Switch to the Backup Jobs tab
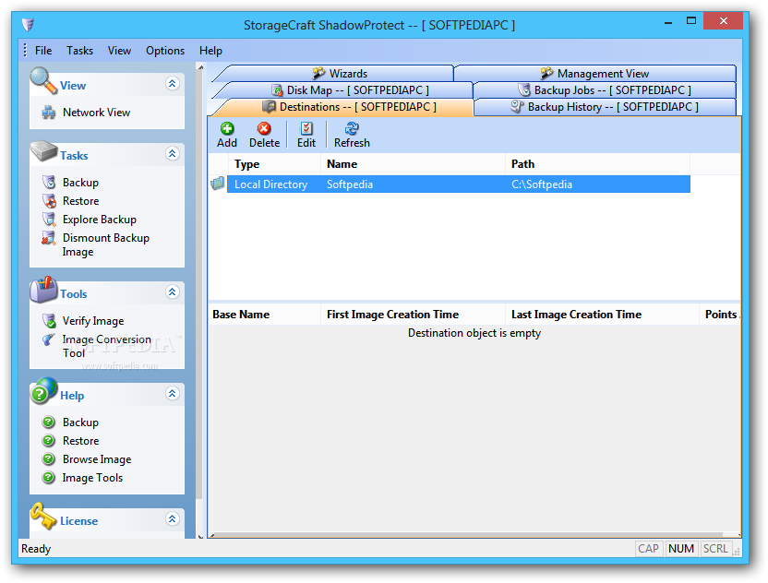 [605, 90]
